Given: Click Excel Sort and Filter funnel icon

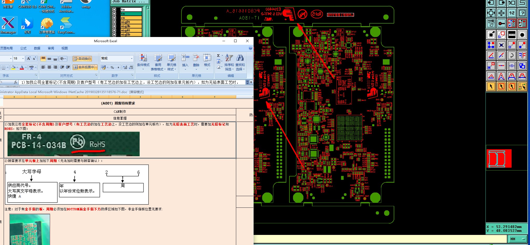Looking at the screenshot, I should 229,62.
